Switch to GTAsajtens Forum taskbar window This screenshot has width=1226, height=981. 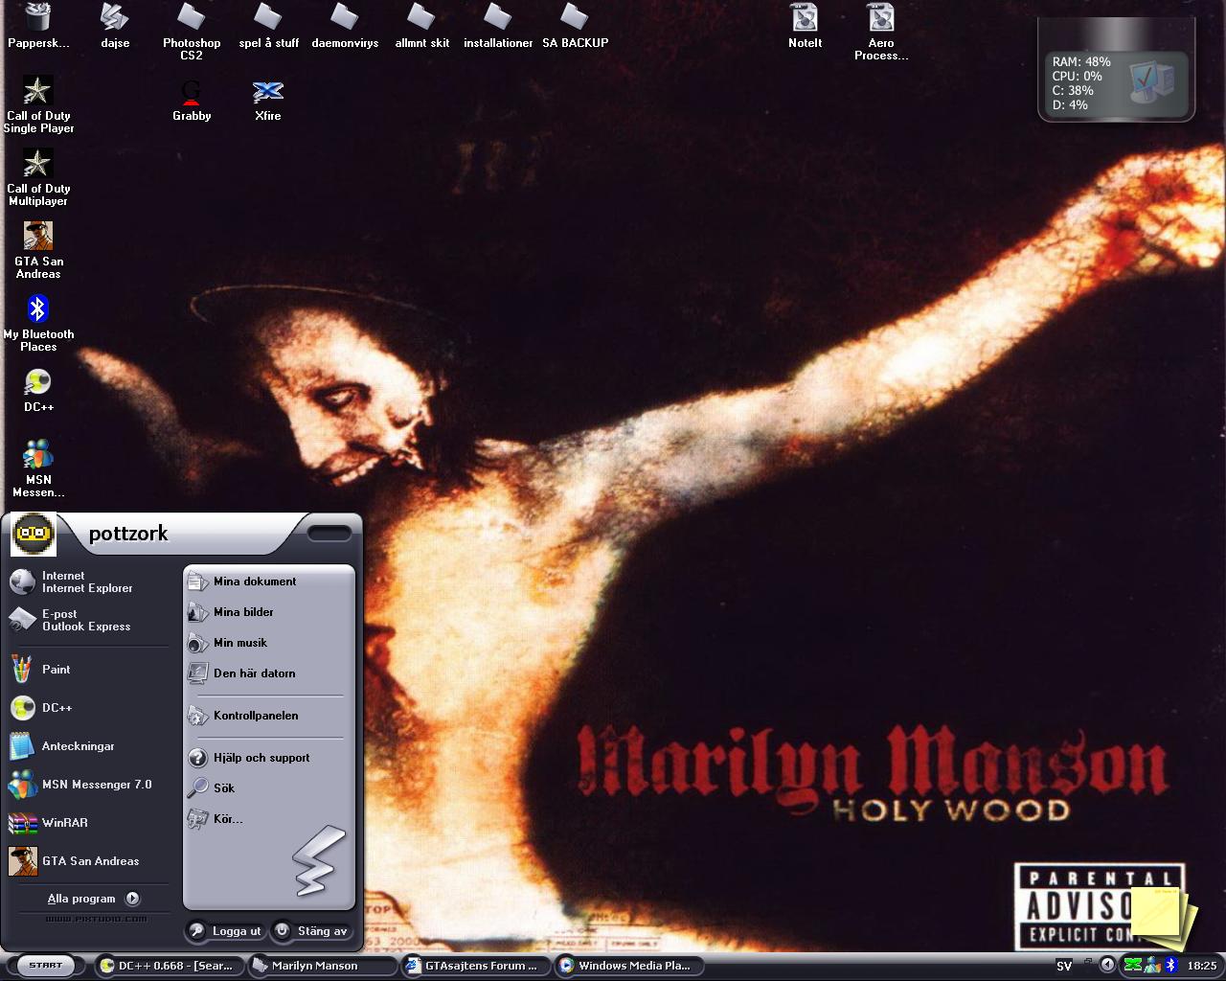pos(475,966)
